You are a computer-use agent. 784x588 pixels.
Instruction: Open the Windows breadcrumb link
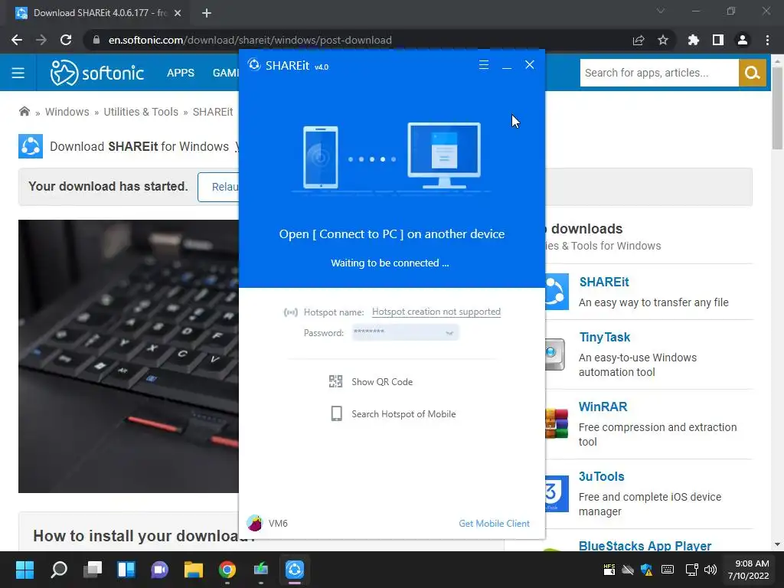[x=67, y=112]
